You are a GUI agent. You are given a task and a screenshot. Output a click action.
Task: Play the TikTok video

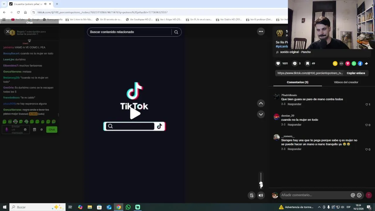(134, 114)
